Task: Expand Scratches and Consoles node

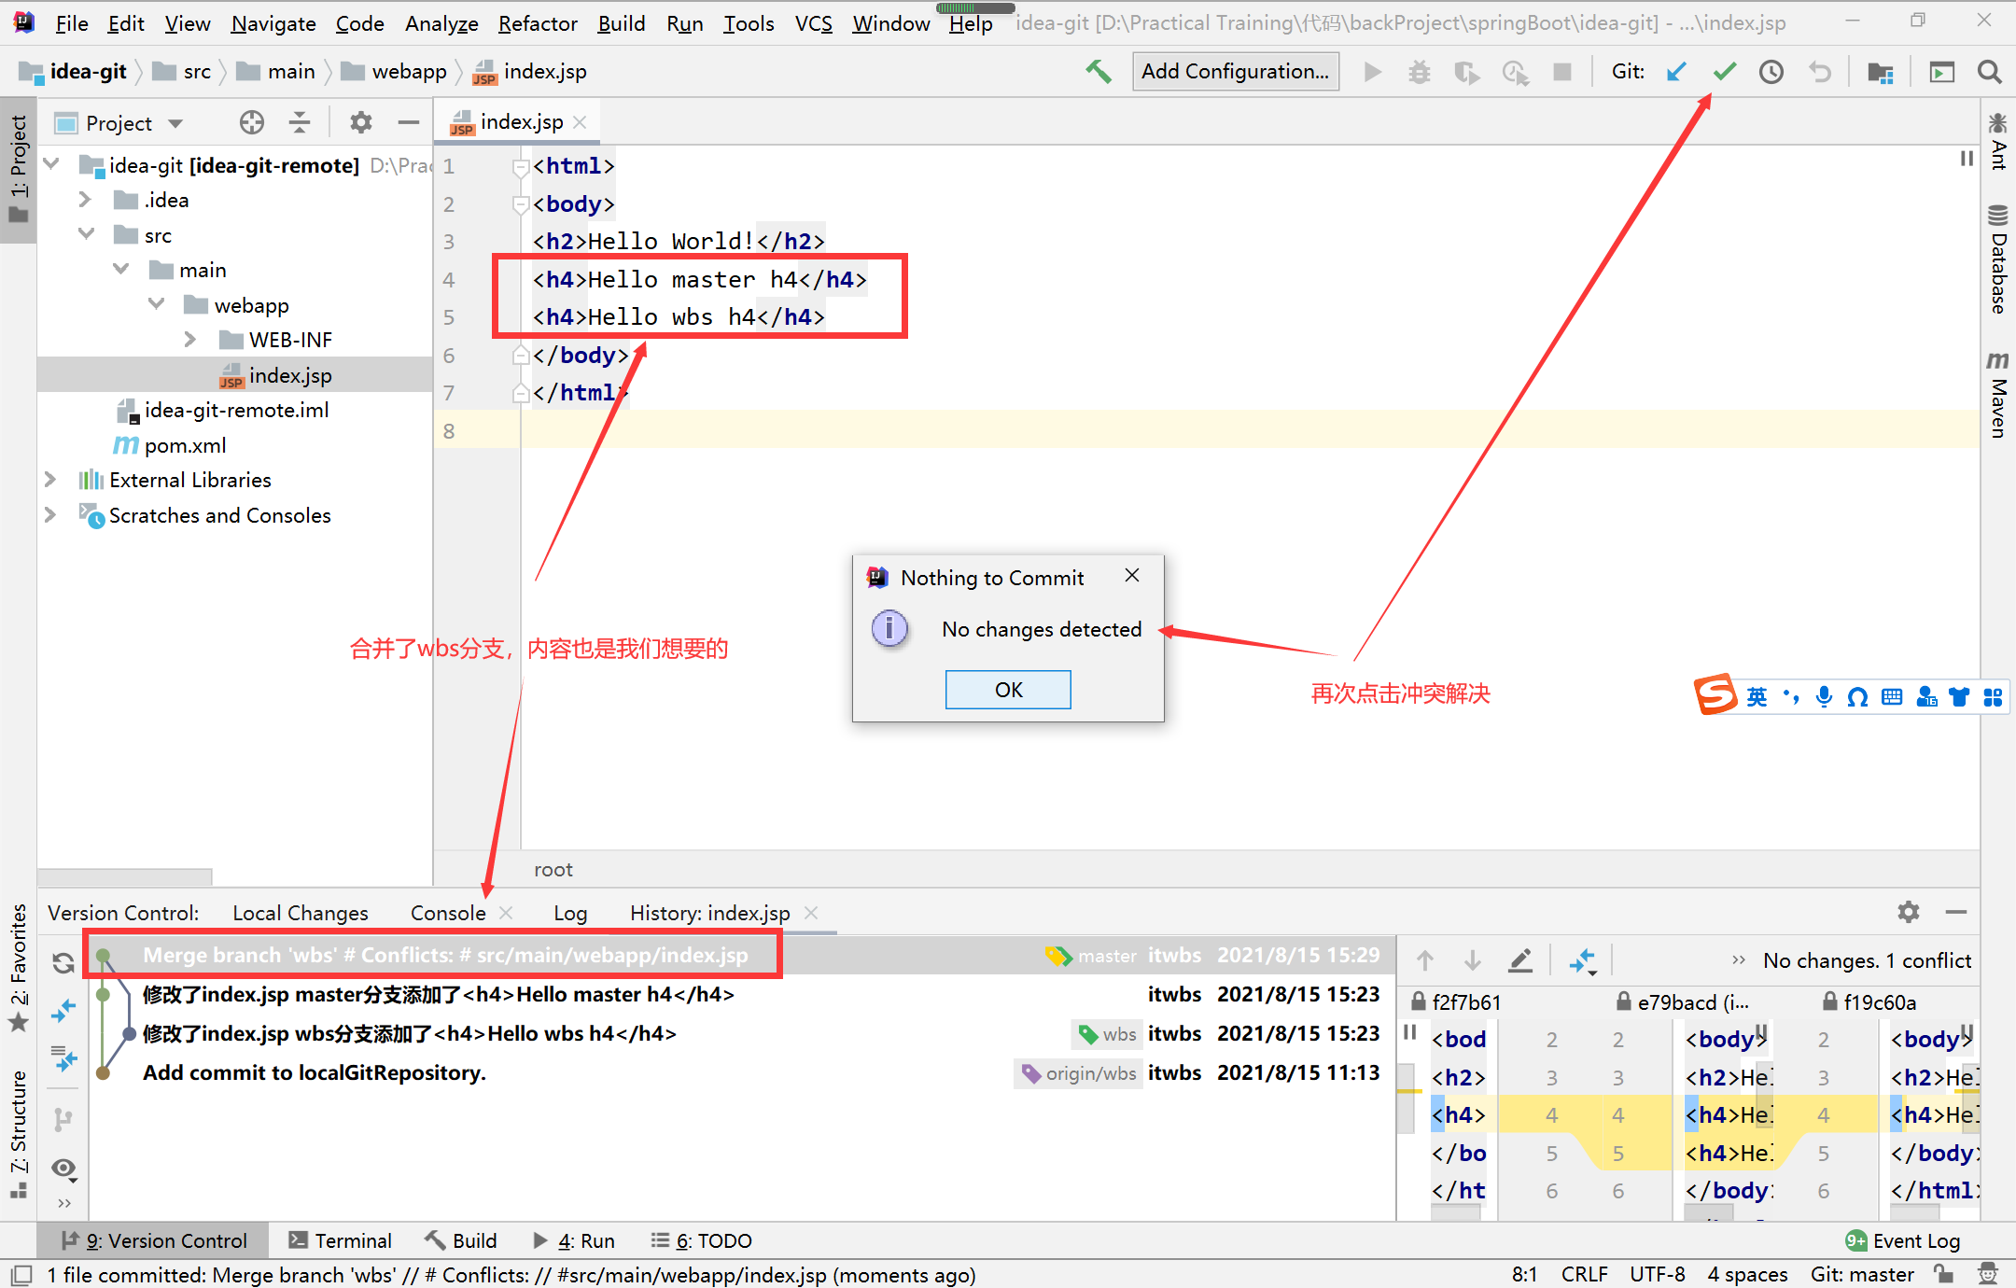Action: pos(50,514)
